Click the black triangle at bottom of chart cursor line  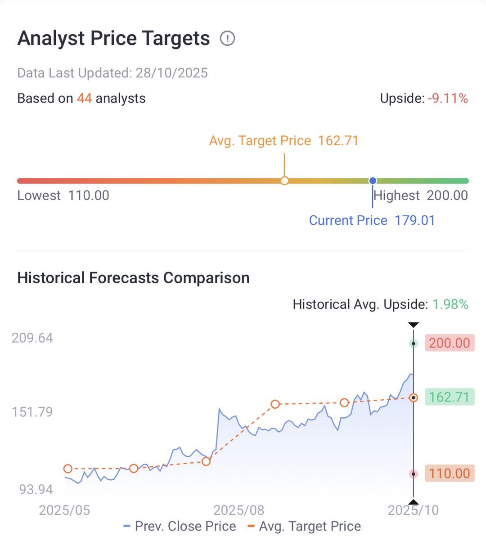pos(413,502)
